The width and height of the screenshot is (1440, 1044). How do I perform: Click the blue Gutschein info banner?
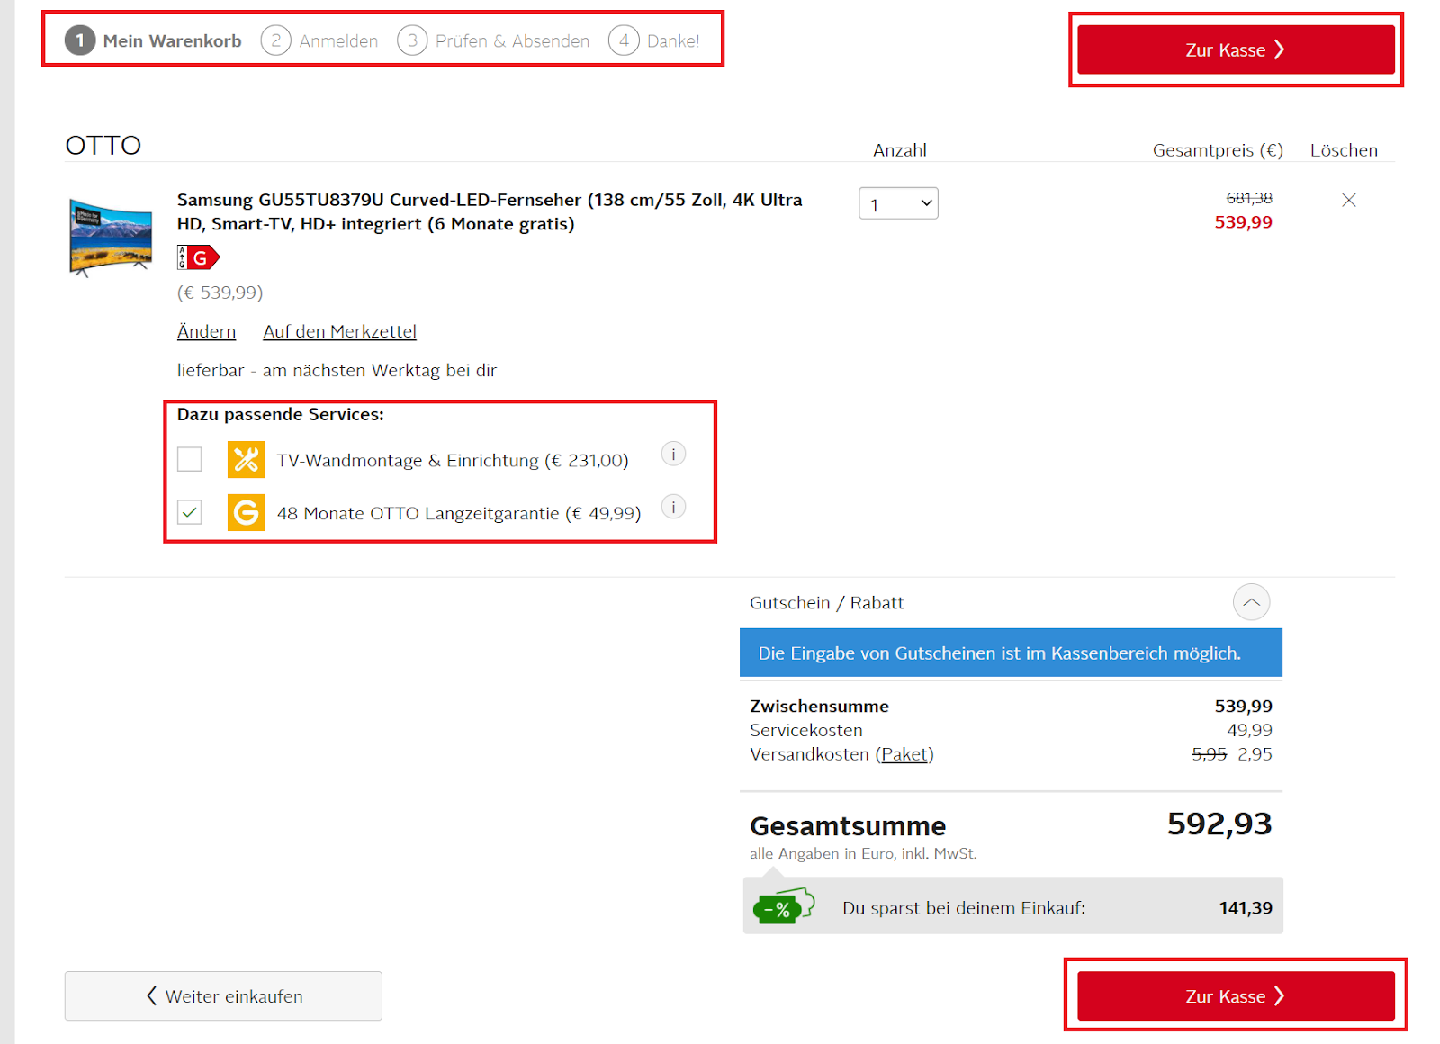click(x=1011, y=652)
